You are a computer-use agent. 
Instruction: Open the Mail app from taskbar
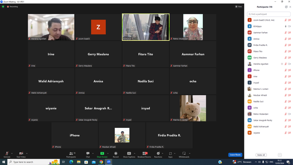(93, 162)
